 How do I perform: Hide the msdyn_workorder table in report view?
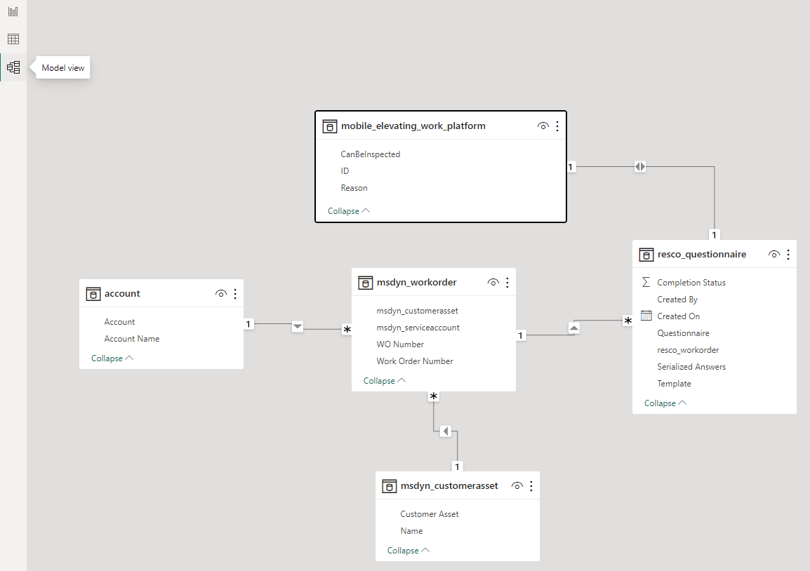pyautogui.click(x=493, y=283)
